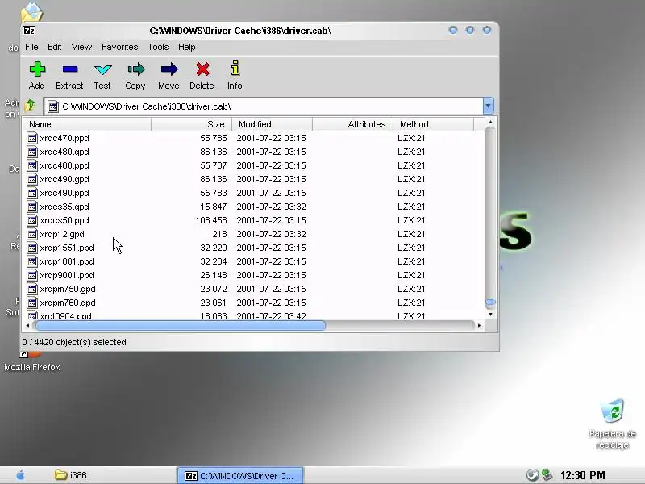The width and height of the screenshot is (645, 484).
Task: Switch to i386 taskbar button
Action: [x=71, y=475]
